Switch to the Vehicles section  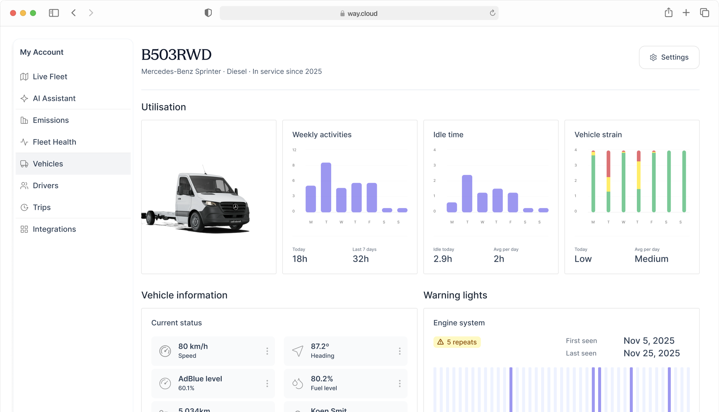48,163
